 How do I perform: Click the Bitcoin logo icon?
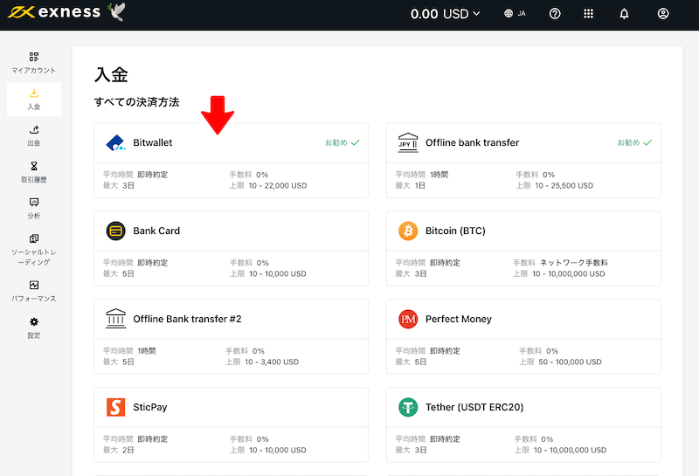point(408,231)
